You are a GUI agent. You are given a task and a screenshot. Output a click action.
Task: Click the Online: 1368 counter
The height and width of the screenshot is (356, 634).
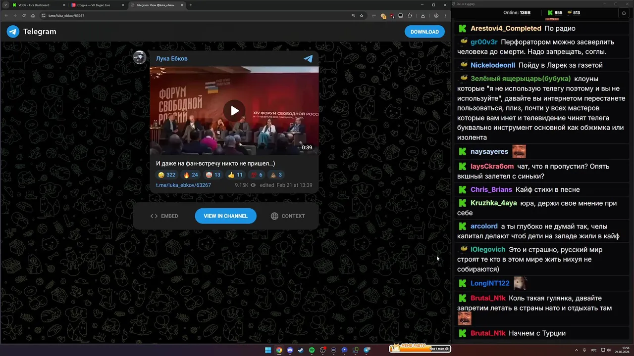click(517, 13)
